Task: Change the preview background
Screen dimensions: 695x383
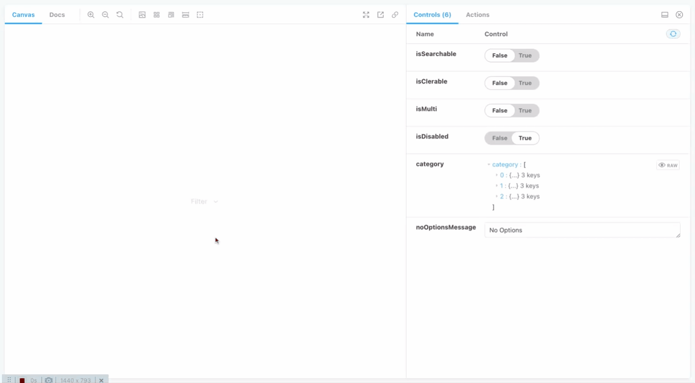Action: coord(142,15)
